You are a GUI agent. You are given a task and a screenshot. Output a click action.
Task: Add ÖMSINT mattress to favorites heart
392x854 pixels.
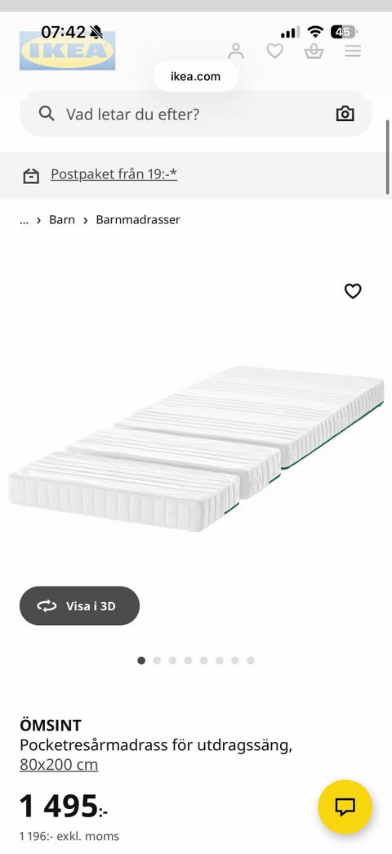point(353,291)
